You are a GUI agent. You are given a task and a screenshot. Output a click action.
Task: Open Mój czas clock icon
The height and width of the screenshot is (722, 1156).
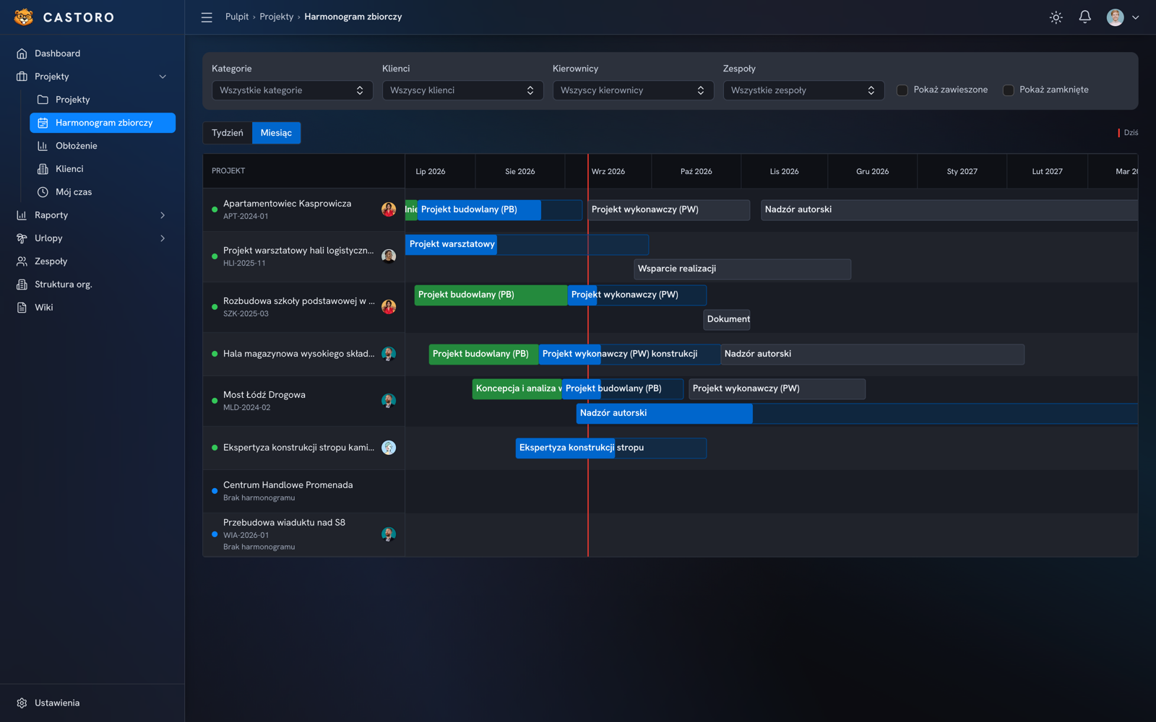[43, 192]
